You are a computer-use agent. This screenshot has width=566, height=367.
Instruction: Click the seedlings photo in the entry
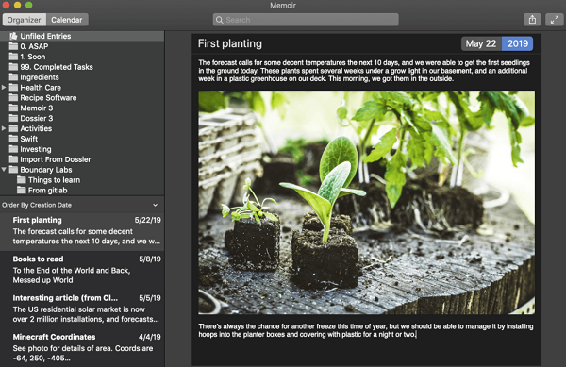[x=366, y=203]
